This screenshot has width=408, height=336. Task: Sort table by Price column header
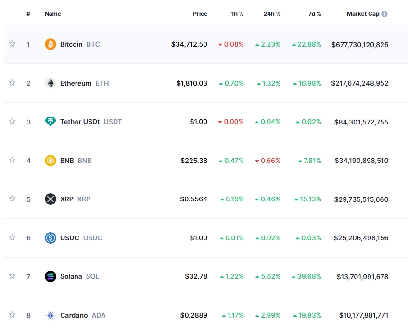click(200, 14)
